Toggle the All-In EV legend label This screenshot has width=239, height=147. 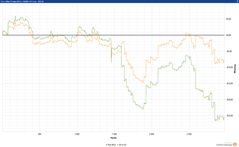point(123,145)
